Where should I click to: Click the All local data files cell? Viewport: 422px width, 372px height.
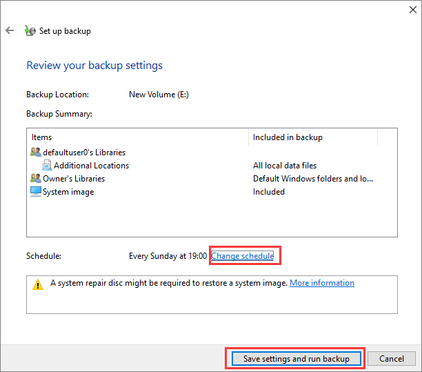coord(286,166)
